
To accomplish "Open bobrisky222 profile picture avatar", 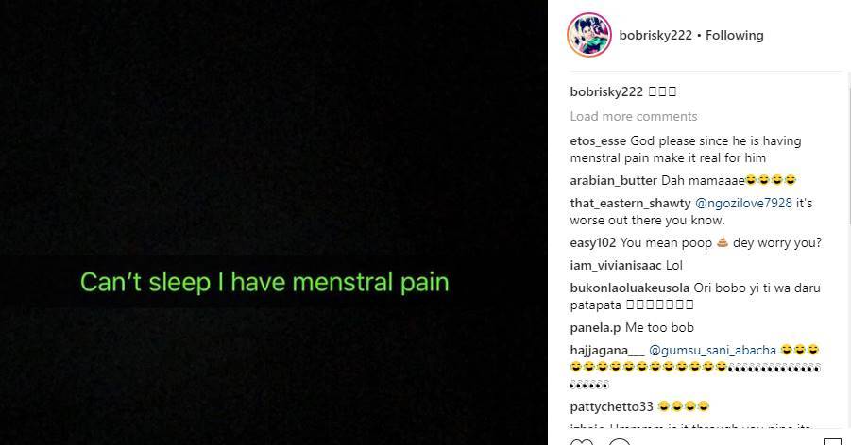I will coord(589,35).
